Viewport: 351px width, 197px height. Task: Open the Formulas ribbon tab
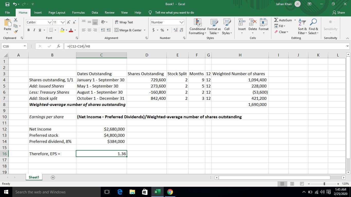click(78, 13)
